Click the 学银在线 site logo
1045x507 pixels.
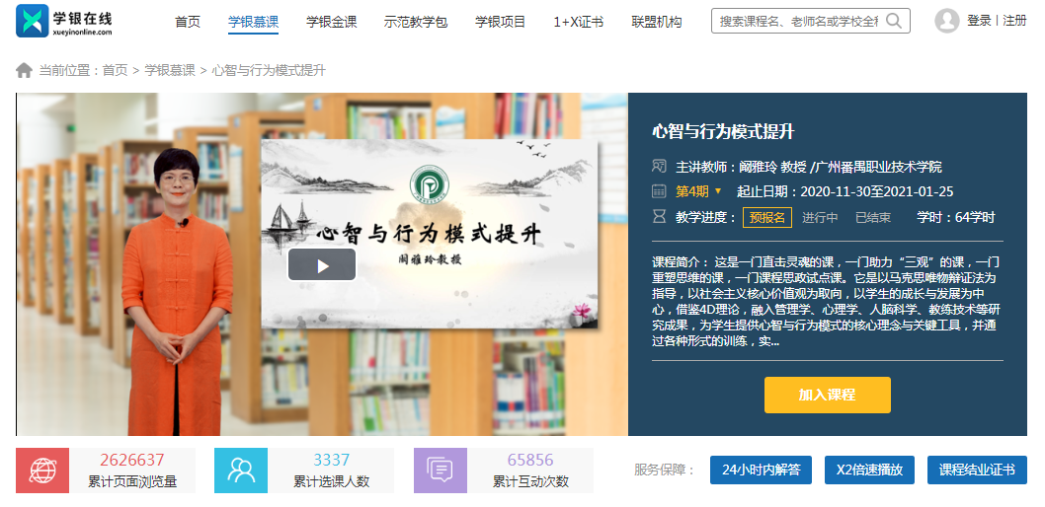[64, 21]
